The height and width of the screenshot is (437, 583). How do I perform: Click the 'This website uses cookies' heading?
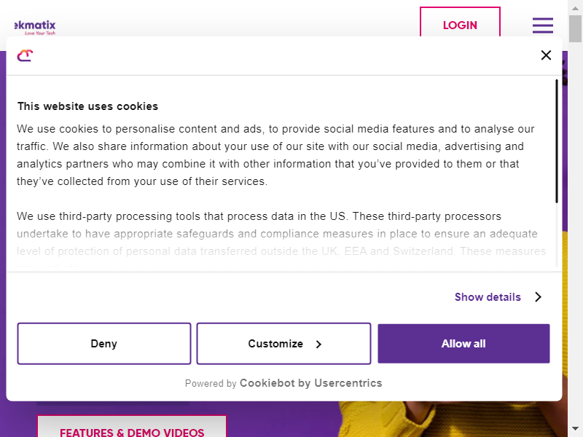point(87,106)
